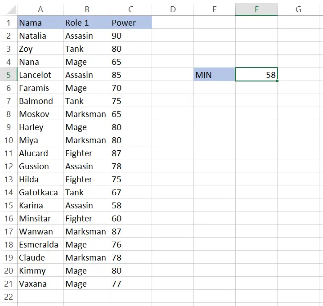
Task: Click the 'Nama' header cell
Action: [40, 22]
